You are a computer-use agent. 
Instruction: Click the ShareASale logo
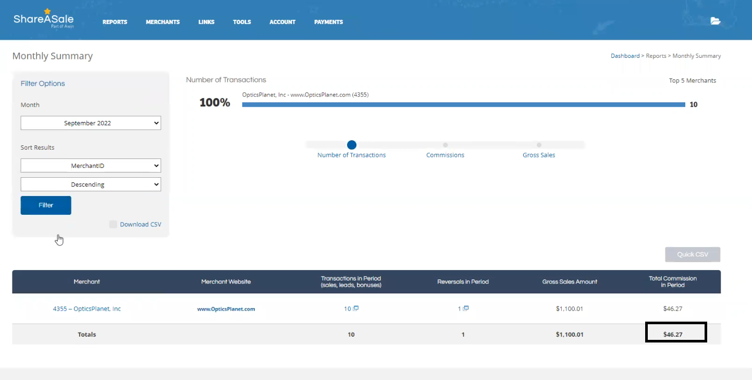44,18
